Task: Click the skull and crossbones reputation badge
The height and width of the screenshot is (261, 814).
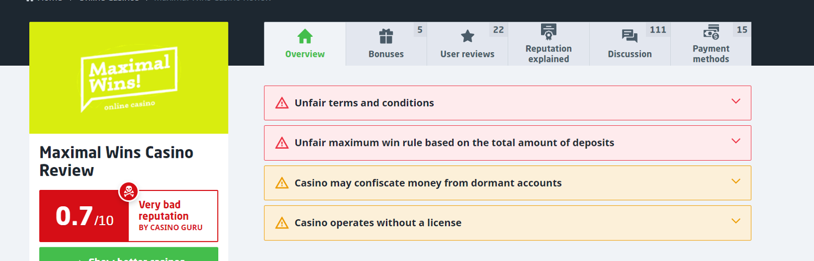Action: point(129,191)
